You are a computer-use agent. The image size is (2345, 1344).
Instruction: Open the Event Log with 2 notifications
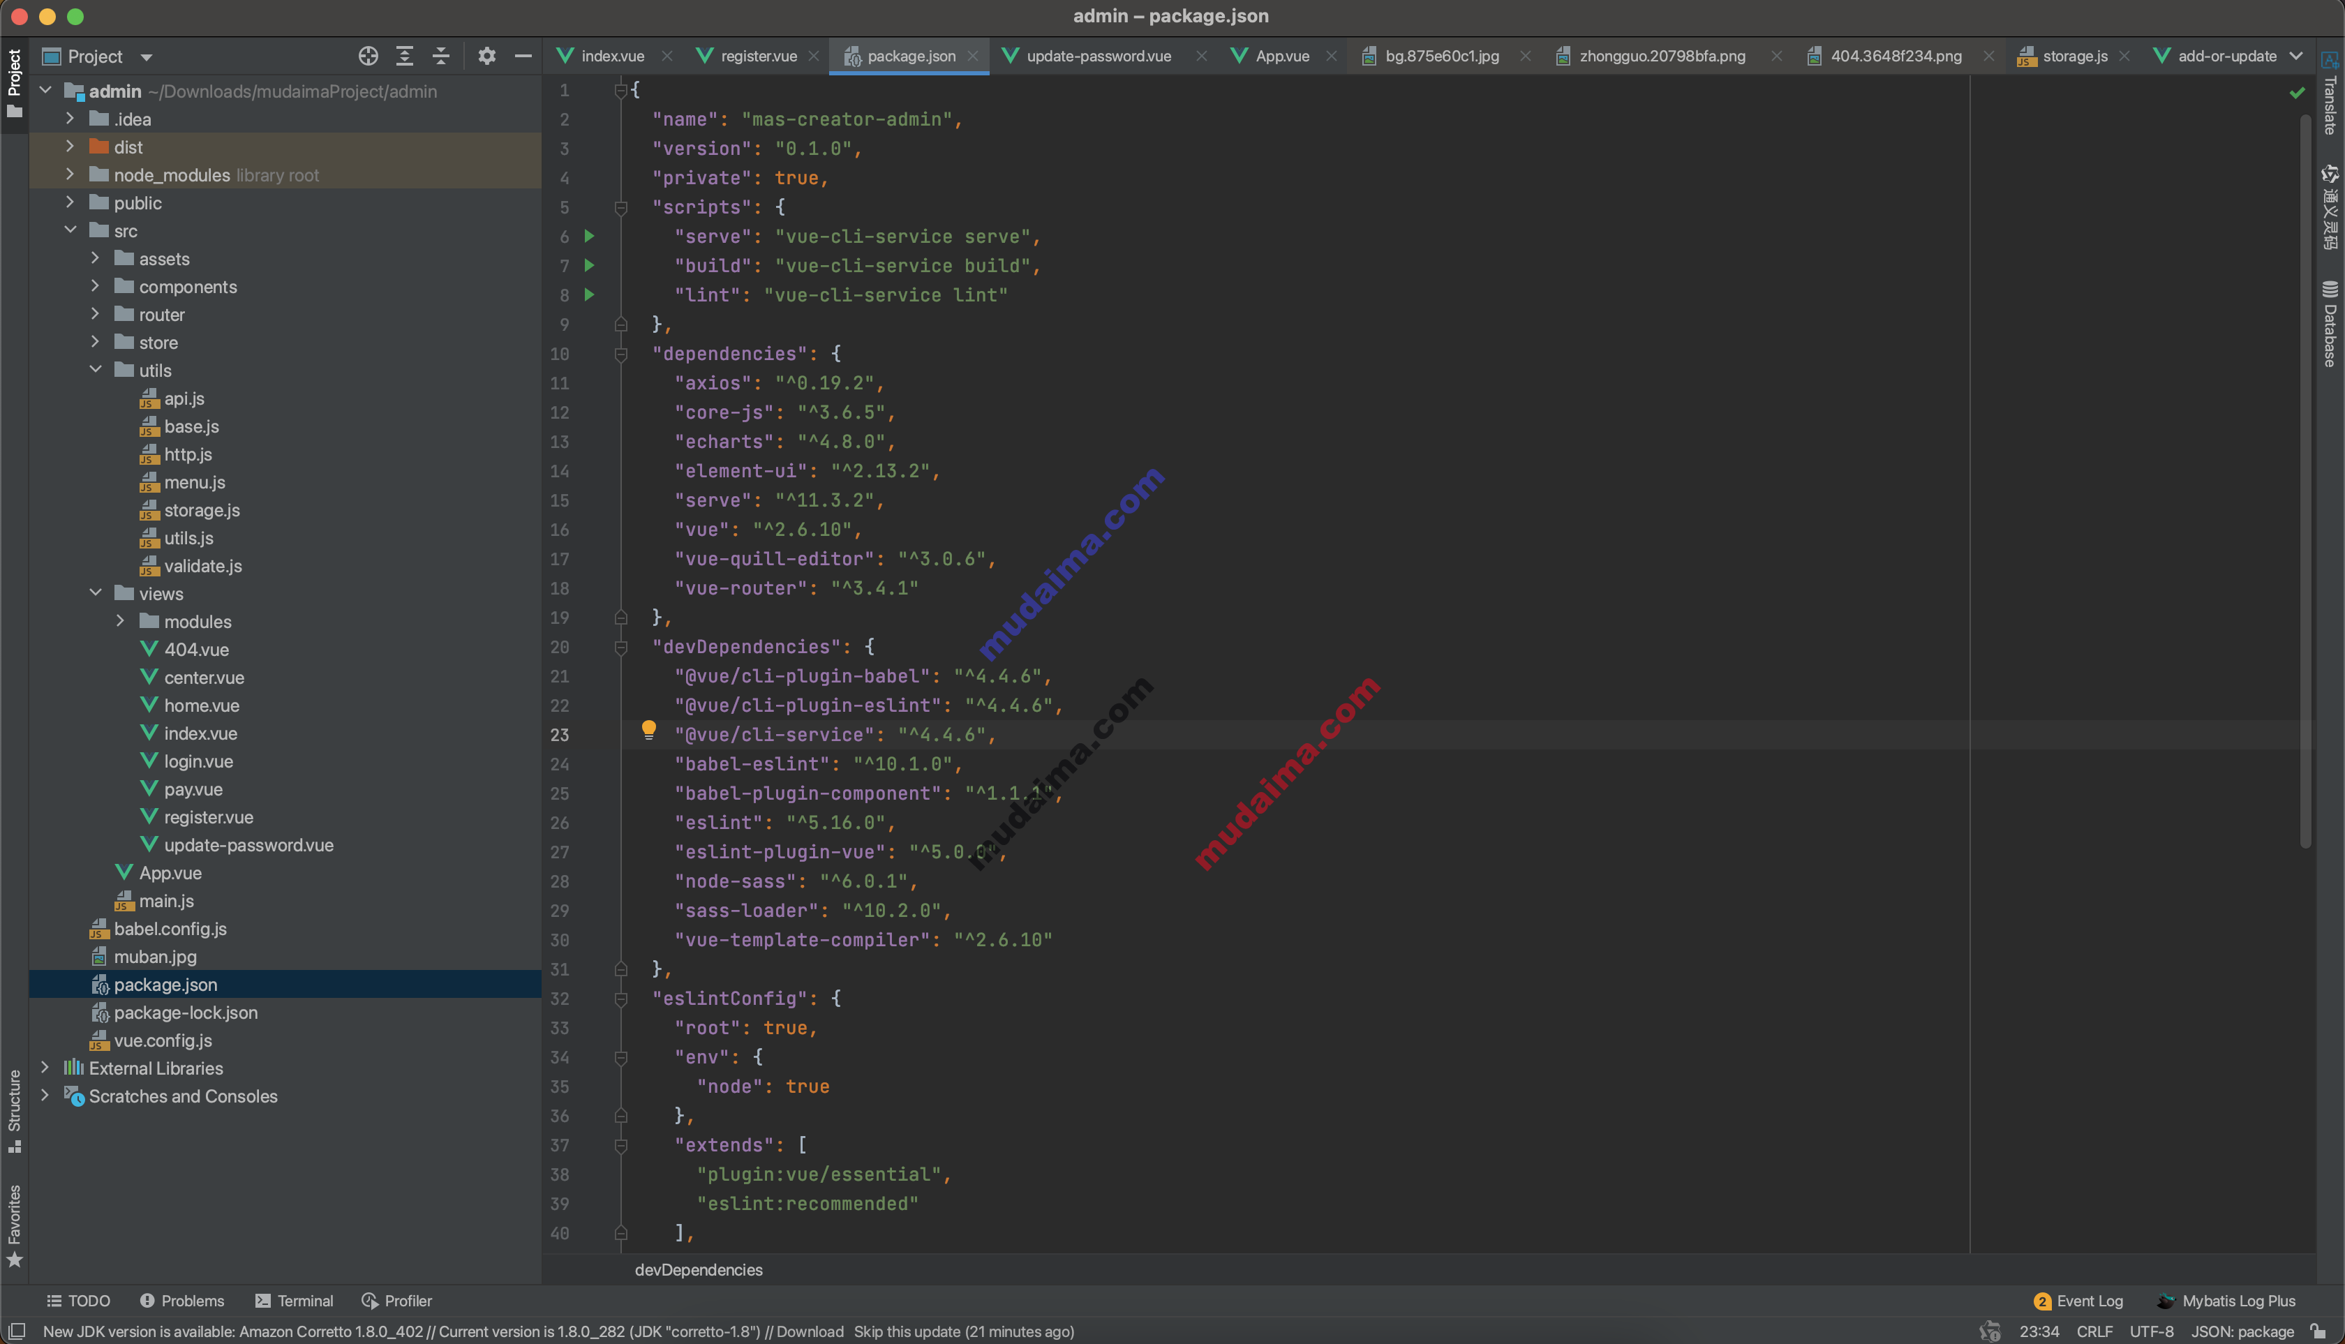[2078, 1301]
